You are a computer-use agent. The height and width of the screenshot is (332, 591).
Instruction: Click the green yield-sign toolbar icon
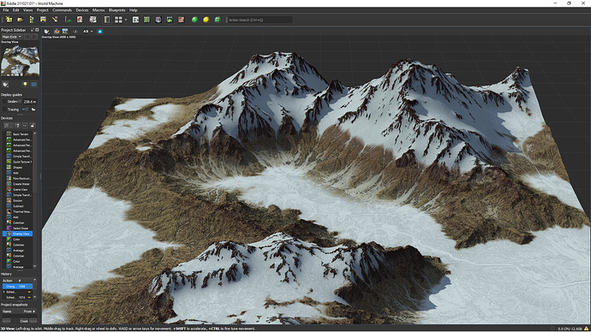point(69,20)
